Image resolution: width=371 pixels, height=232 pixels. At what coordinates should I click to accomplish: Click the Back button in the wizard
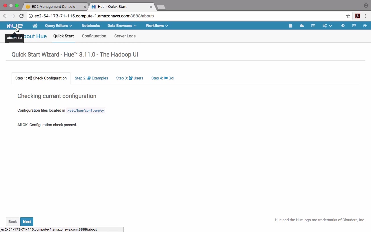[x=12, y=222]
